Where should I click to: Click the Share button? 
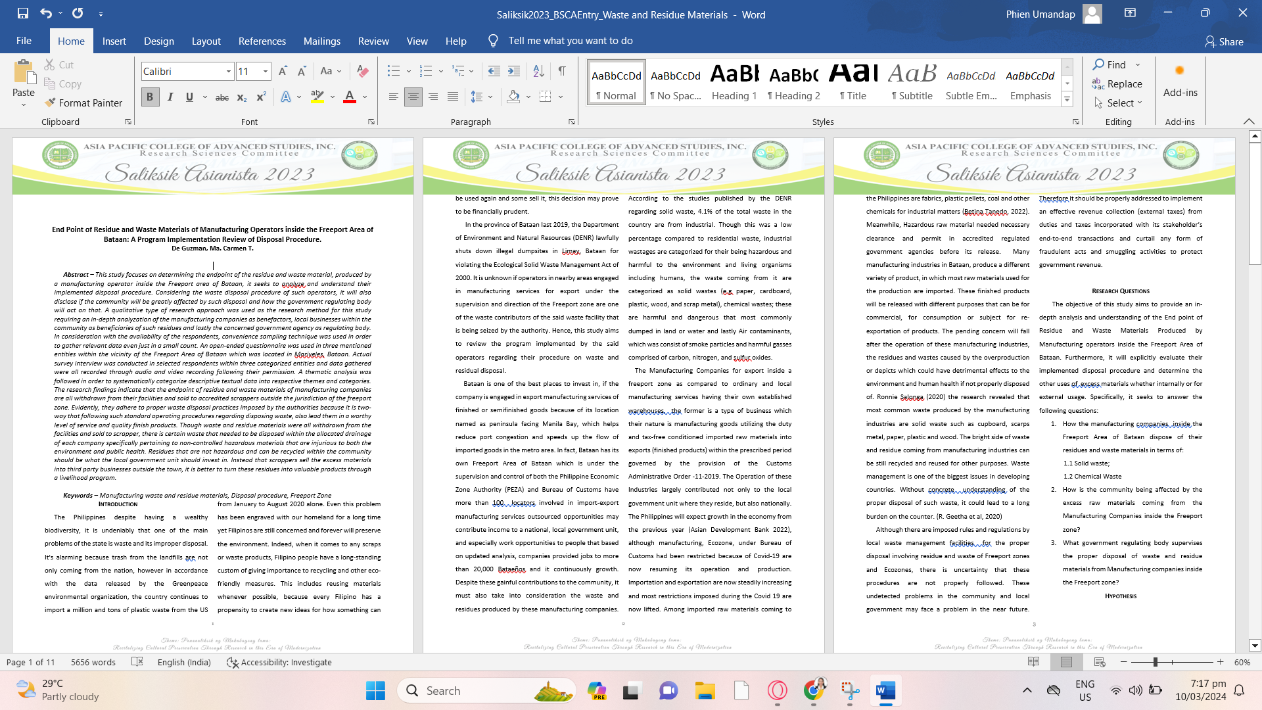pyautogui.click(x=1224, y=41)
